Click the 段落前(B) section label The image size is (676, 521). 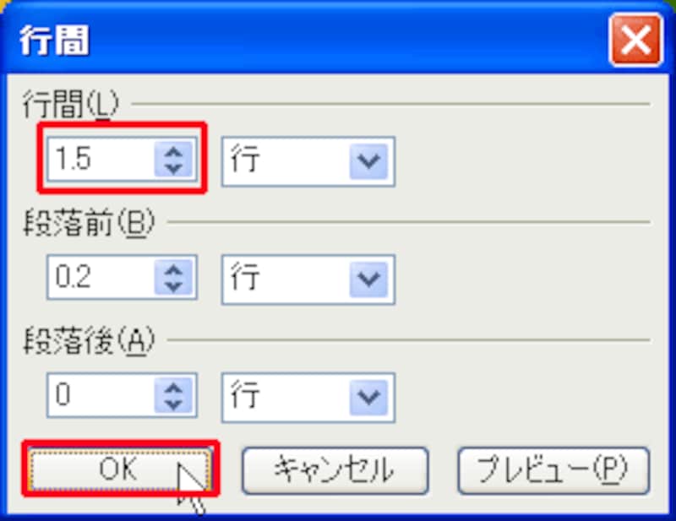[89, 222]
